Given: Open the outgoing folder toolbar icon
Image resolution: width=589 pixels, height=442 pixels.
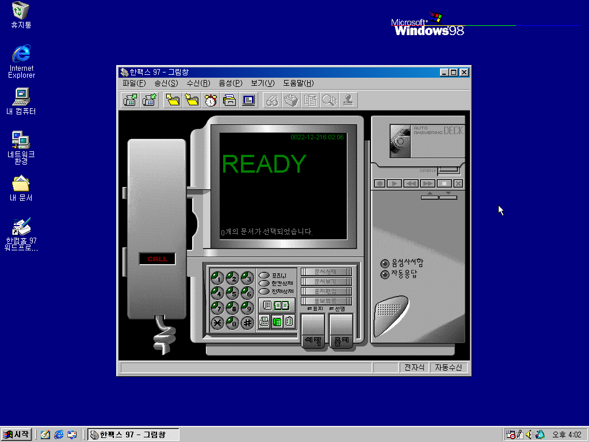Looking at the screenshot, I should pyautogui.click(x=173, y=100).
